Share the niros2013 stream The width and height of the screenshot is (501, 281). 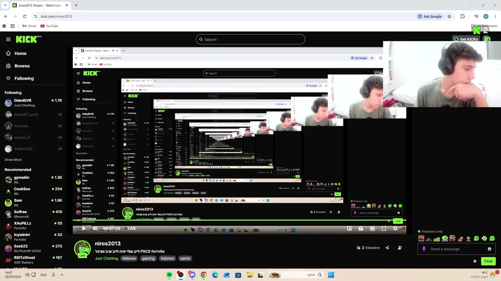pyautogui.click(x=387, y=247)
